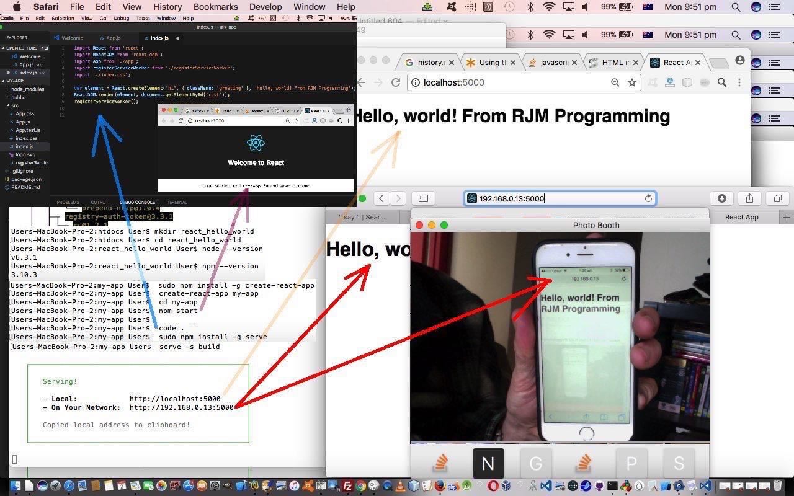Viewport: 794px width, 496px height.
Task: Open Chrome's three-dot menu
Action: 739,82
